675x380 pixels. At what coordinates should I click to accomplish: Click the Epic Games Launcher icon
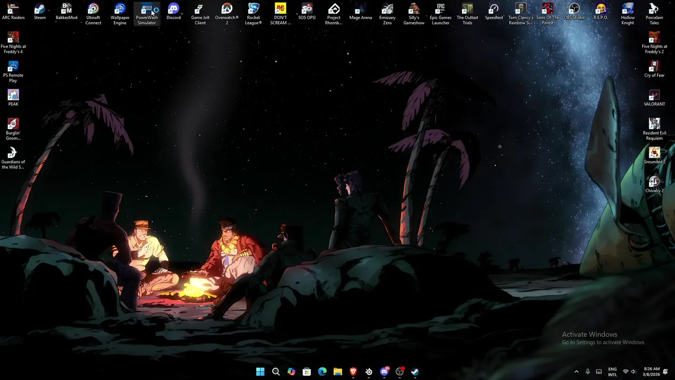click(x=441, y=14)
